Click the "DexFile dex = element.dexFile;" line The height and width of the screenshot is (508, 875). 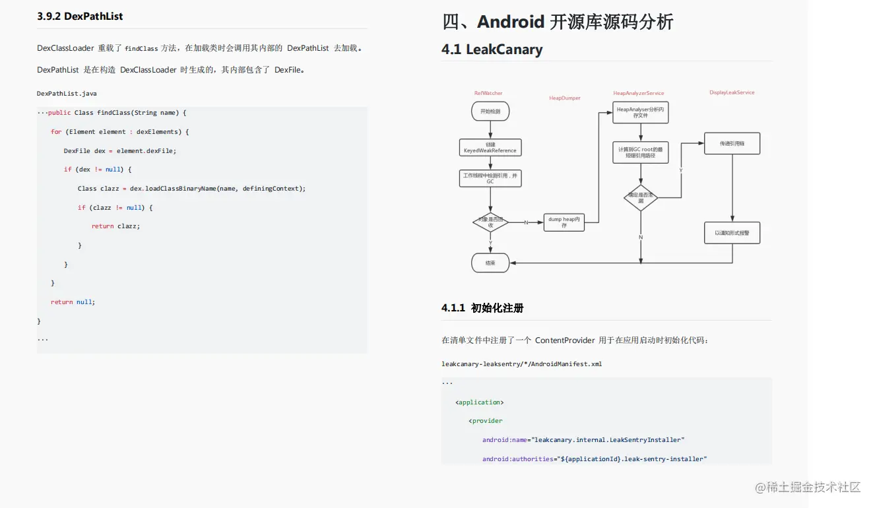[x=120, y=151]
